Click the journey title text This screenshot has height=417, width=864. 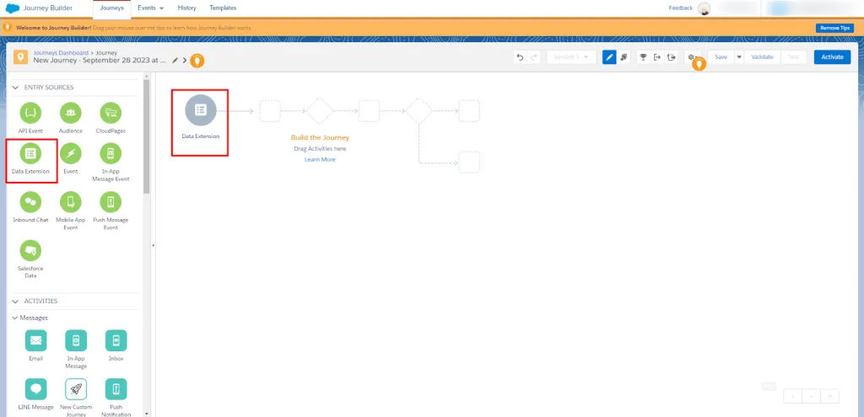(x=100, y=61)
